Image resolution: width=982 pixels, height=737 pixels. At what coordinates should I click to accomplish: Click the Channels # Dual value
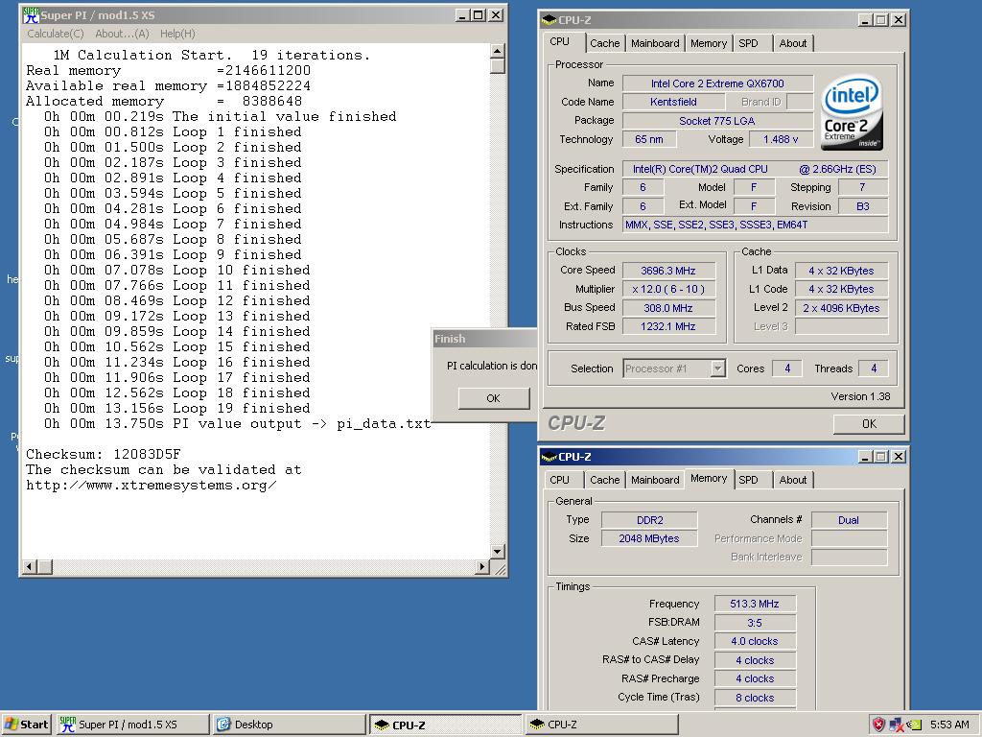pos(849,520)
